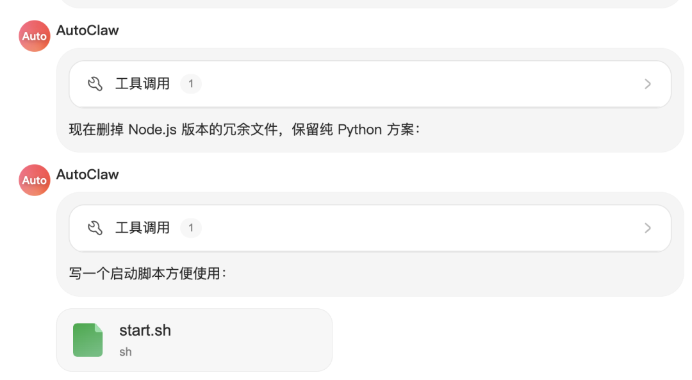Click the count badge on the startup script tool call

pos(190,227)
